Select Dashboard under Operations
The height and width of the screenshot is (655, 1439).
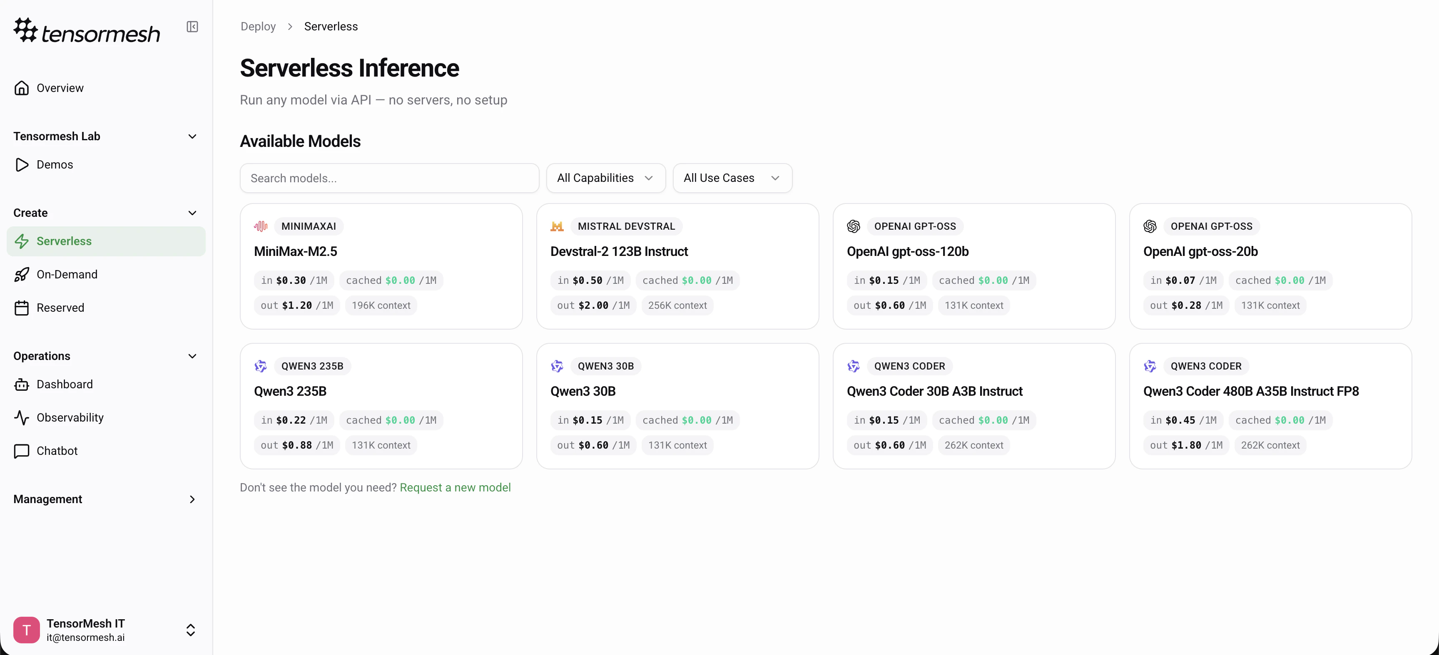click(x=65, y=384)
